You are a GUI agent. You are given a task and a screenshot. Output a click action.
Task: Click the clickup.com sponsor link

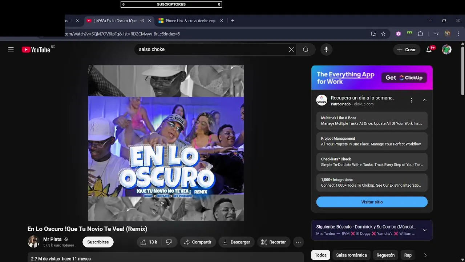point(364,104)
